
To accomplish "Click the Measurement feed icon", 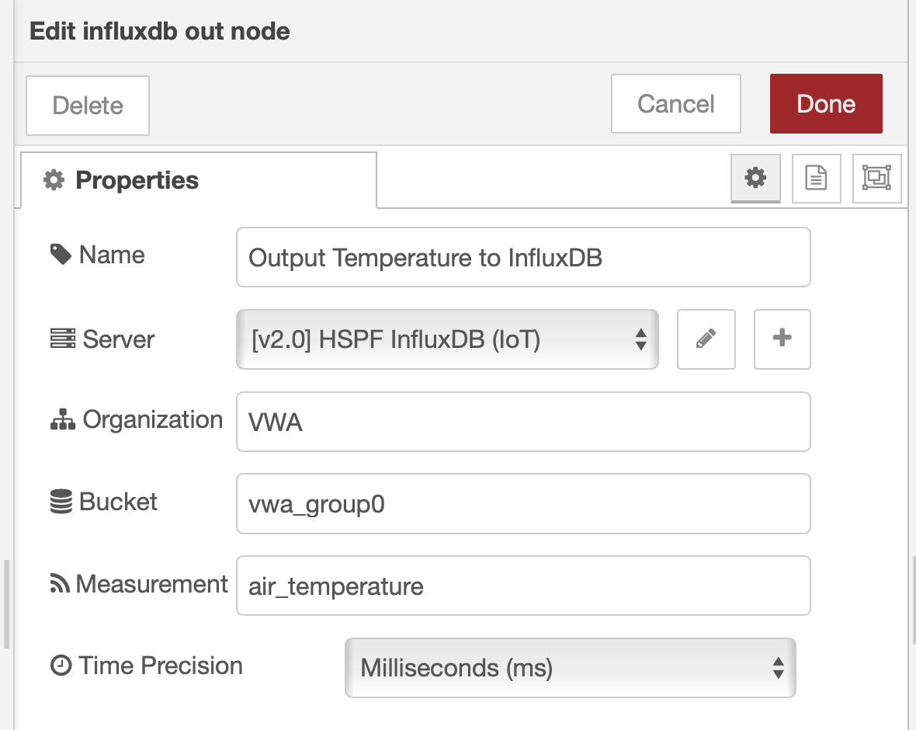I will tap(61, 584).
